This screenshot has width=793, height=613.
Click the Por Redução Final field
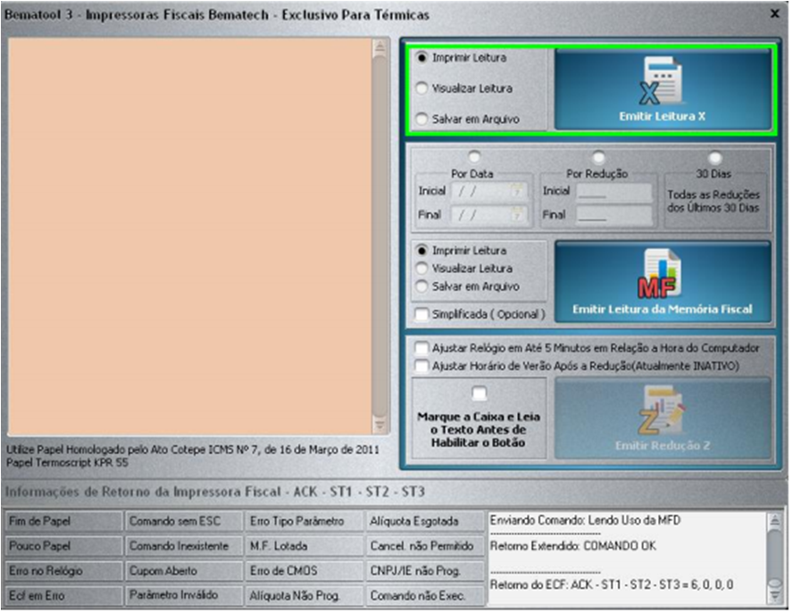point(614,215)
